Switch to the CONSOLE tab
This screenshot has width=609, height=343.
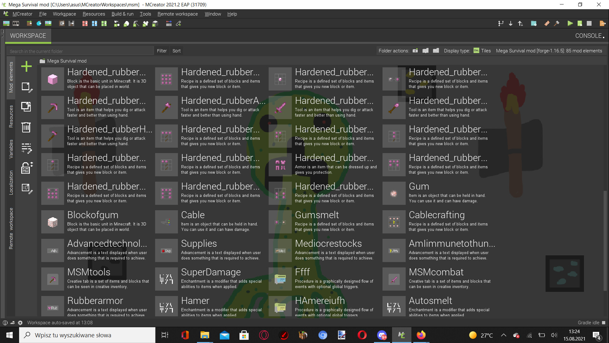coord(589,36)
